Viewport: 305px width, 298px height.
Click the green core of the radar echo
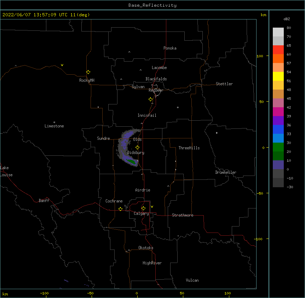131,161
